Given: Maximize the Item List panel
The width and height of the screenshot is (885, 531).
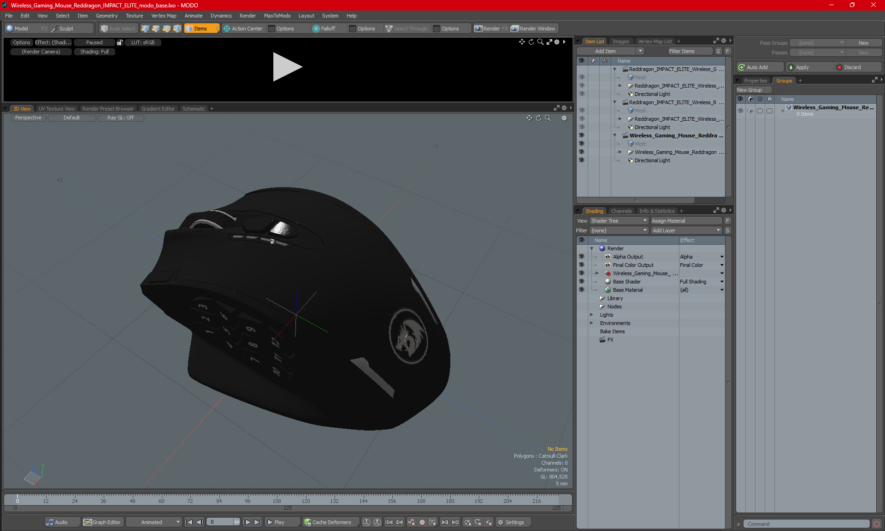Looking at the screenshot, I should click(x=716, y=41).
